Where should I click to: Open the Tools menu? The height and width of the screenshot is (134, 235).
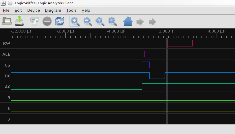71,11
